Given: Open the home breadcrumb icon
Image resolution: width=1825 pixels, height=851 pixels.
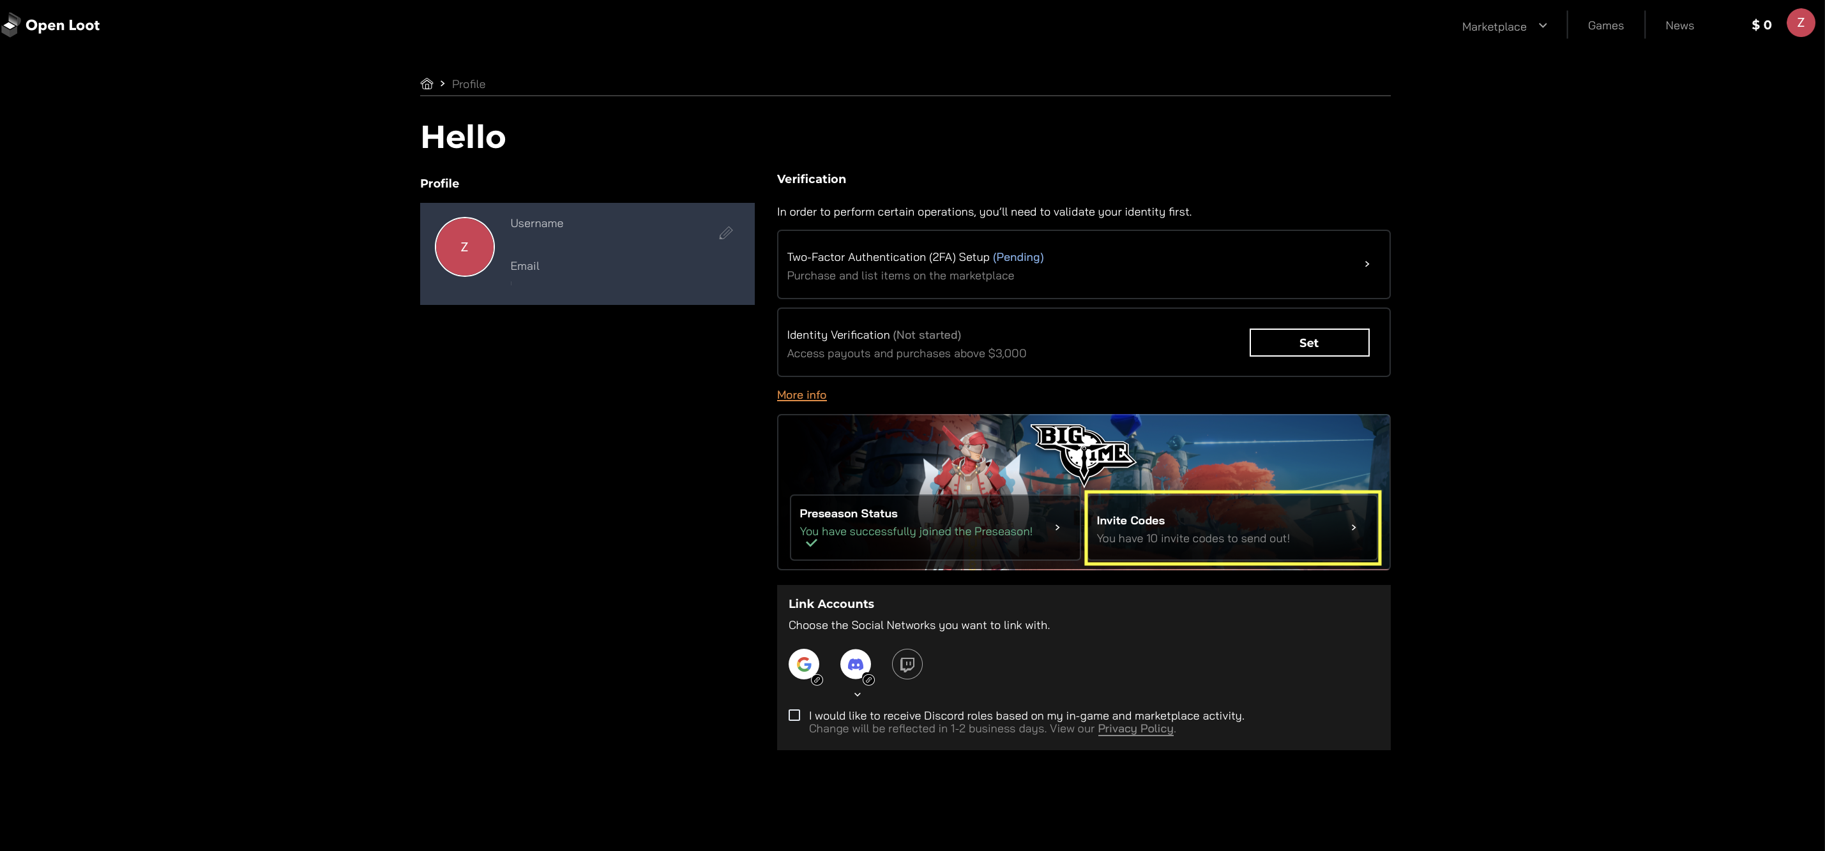Looking at the screenshot, I should [x=427, y=84].
